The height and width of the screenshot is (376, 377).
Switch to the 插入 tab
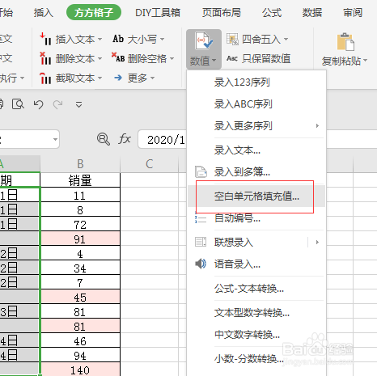44,13
